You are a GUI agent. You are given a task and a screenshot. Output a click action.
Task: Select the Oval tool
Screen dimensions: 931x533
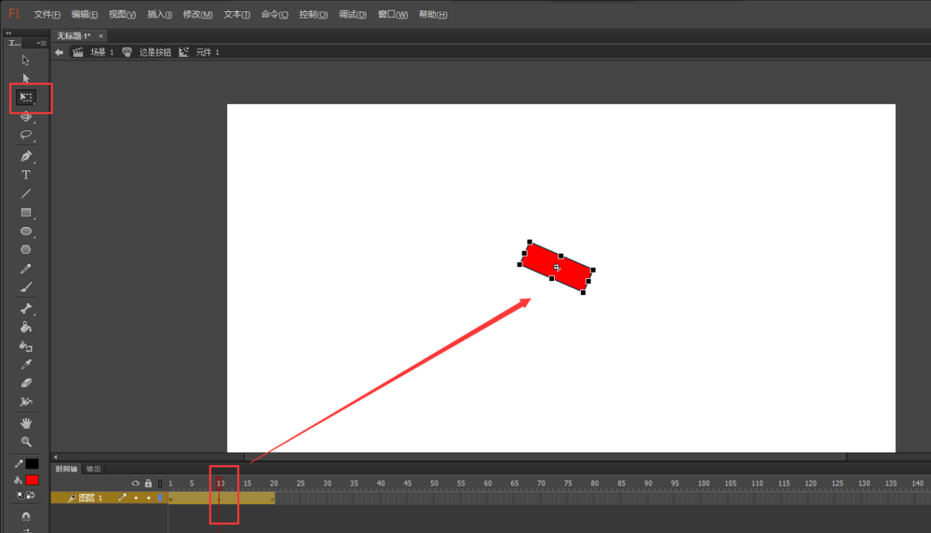coord(25,231)
